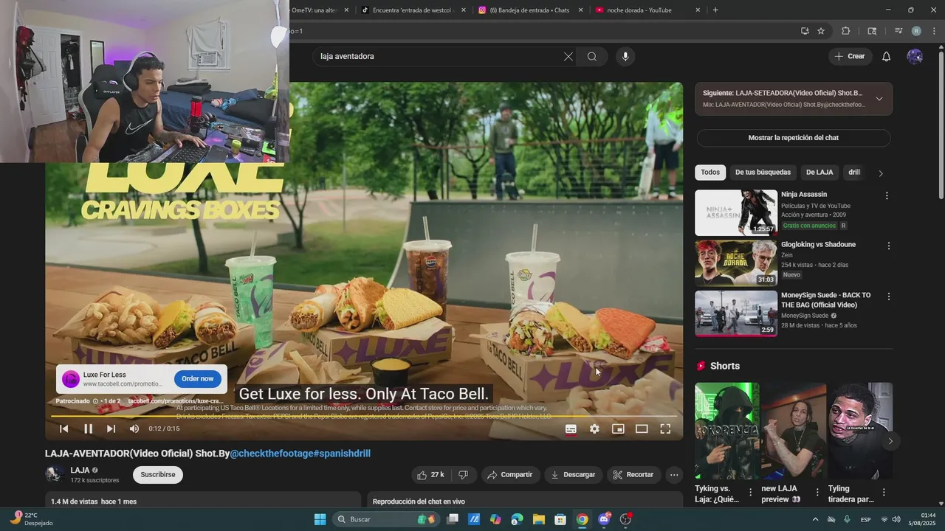Screen dimensions: 945x531
Task: Open MoneySign Suede BACK TO THE BAG
Action: click(736, 313)
